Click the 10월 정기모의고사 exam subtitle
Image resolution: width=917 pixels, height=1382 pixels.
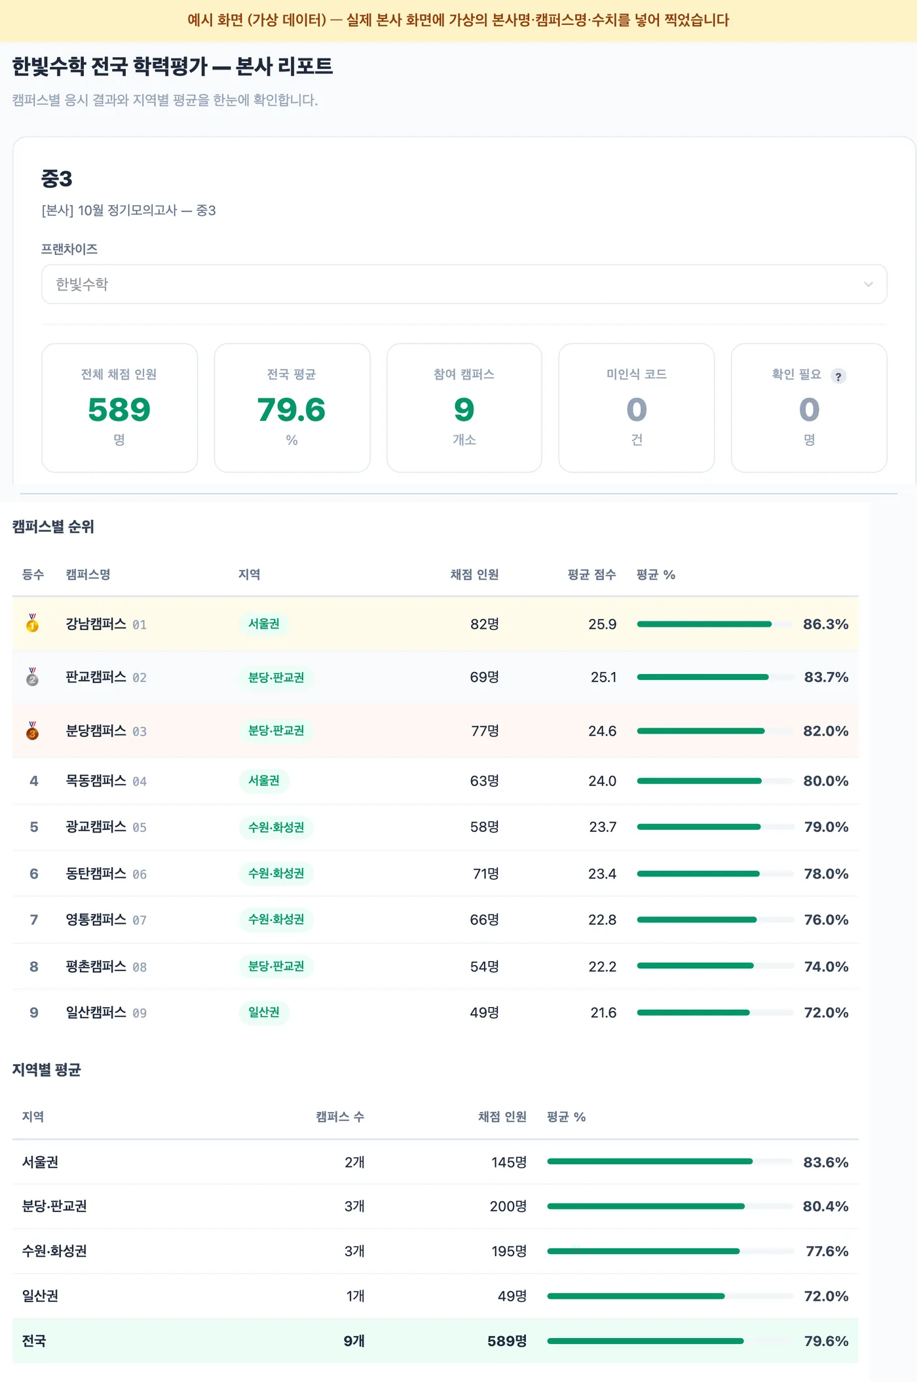click(128, 210)
